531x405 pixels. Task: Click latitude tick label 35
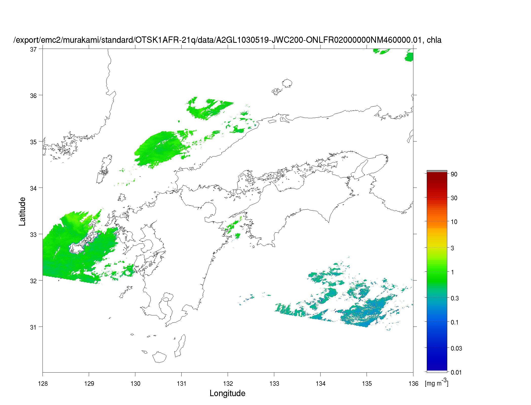click(x=33, y=142)
